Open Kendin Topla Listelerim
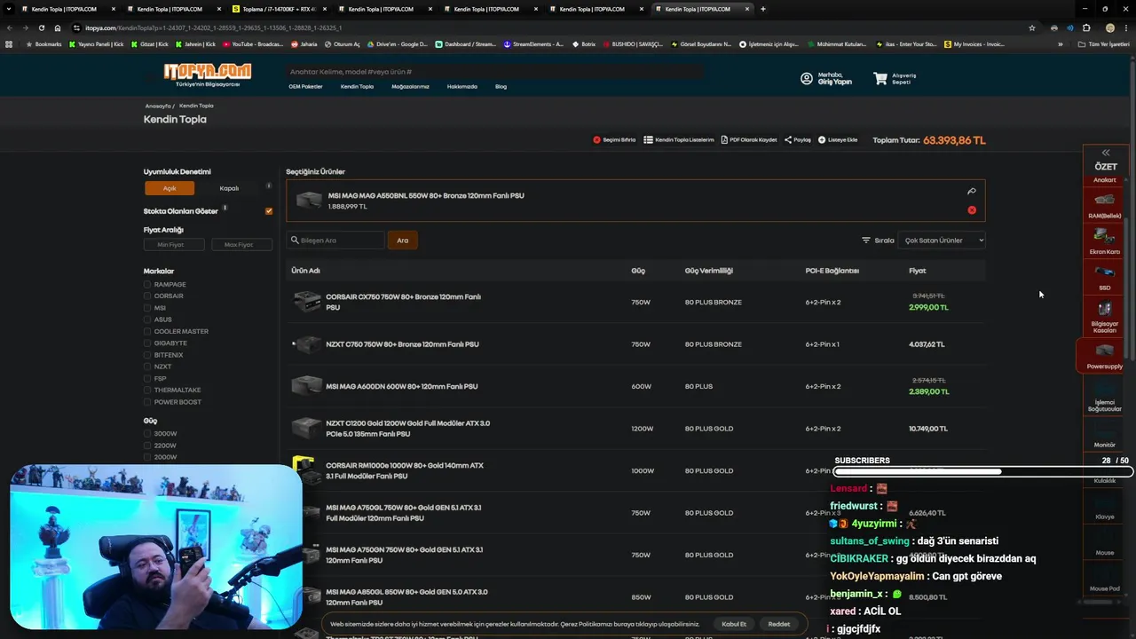The image size is (1136, 639). click(x=679, y=140)
